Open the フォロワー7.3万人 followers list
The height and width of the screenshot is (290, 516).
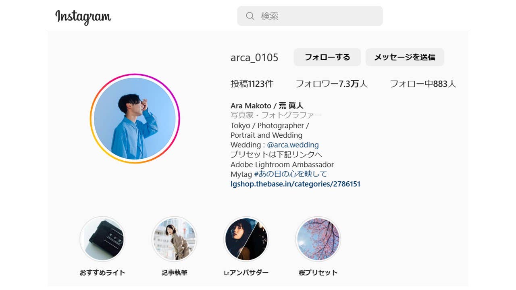tap(331, 84)
